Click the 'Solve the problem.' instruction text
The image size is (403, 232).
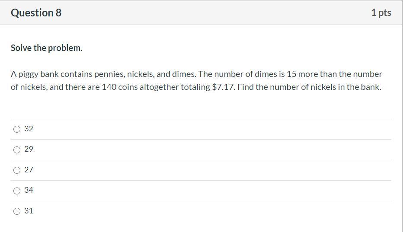tap(46, 48)
